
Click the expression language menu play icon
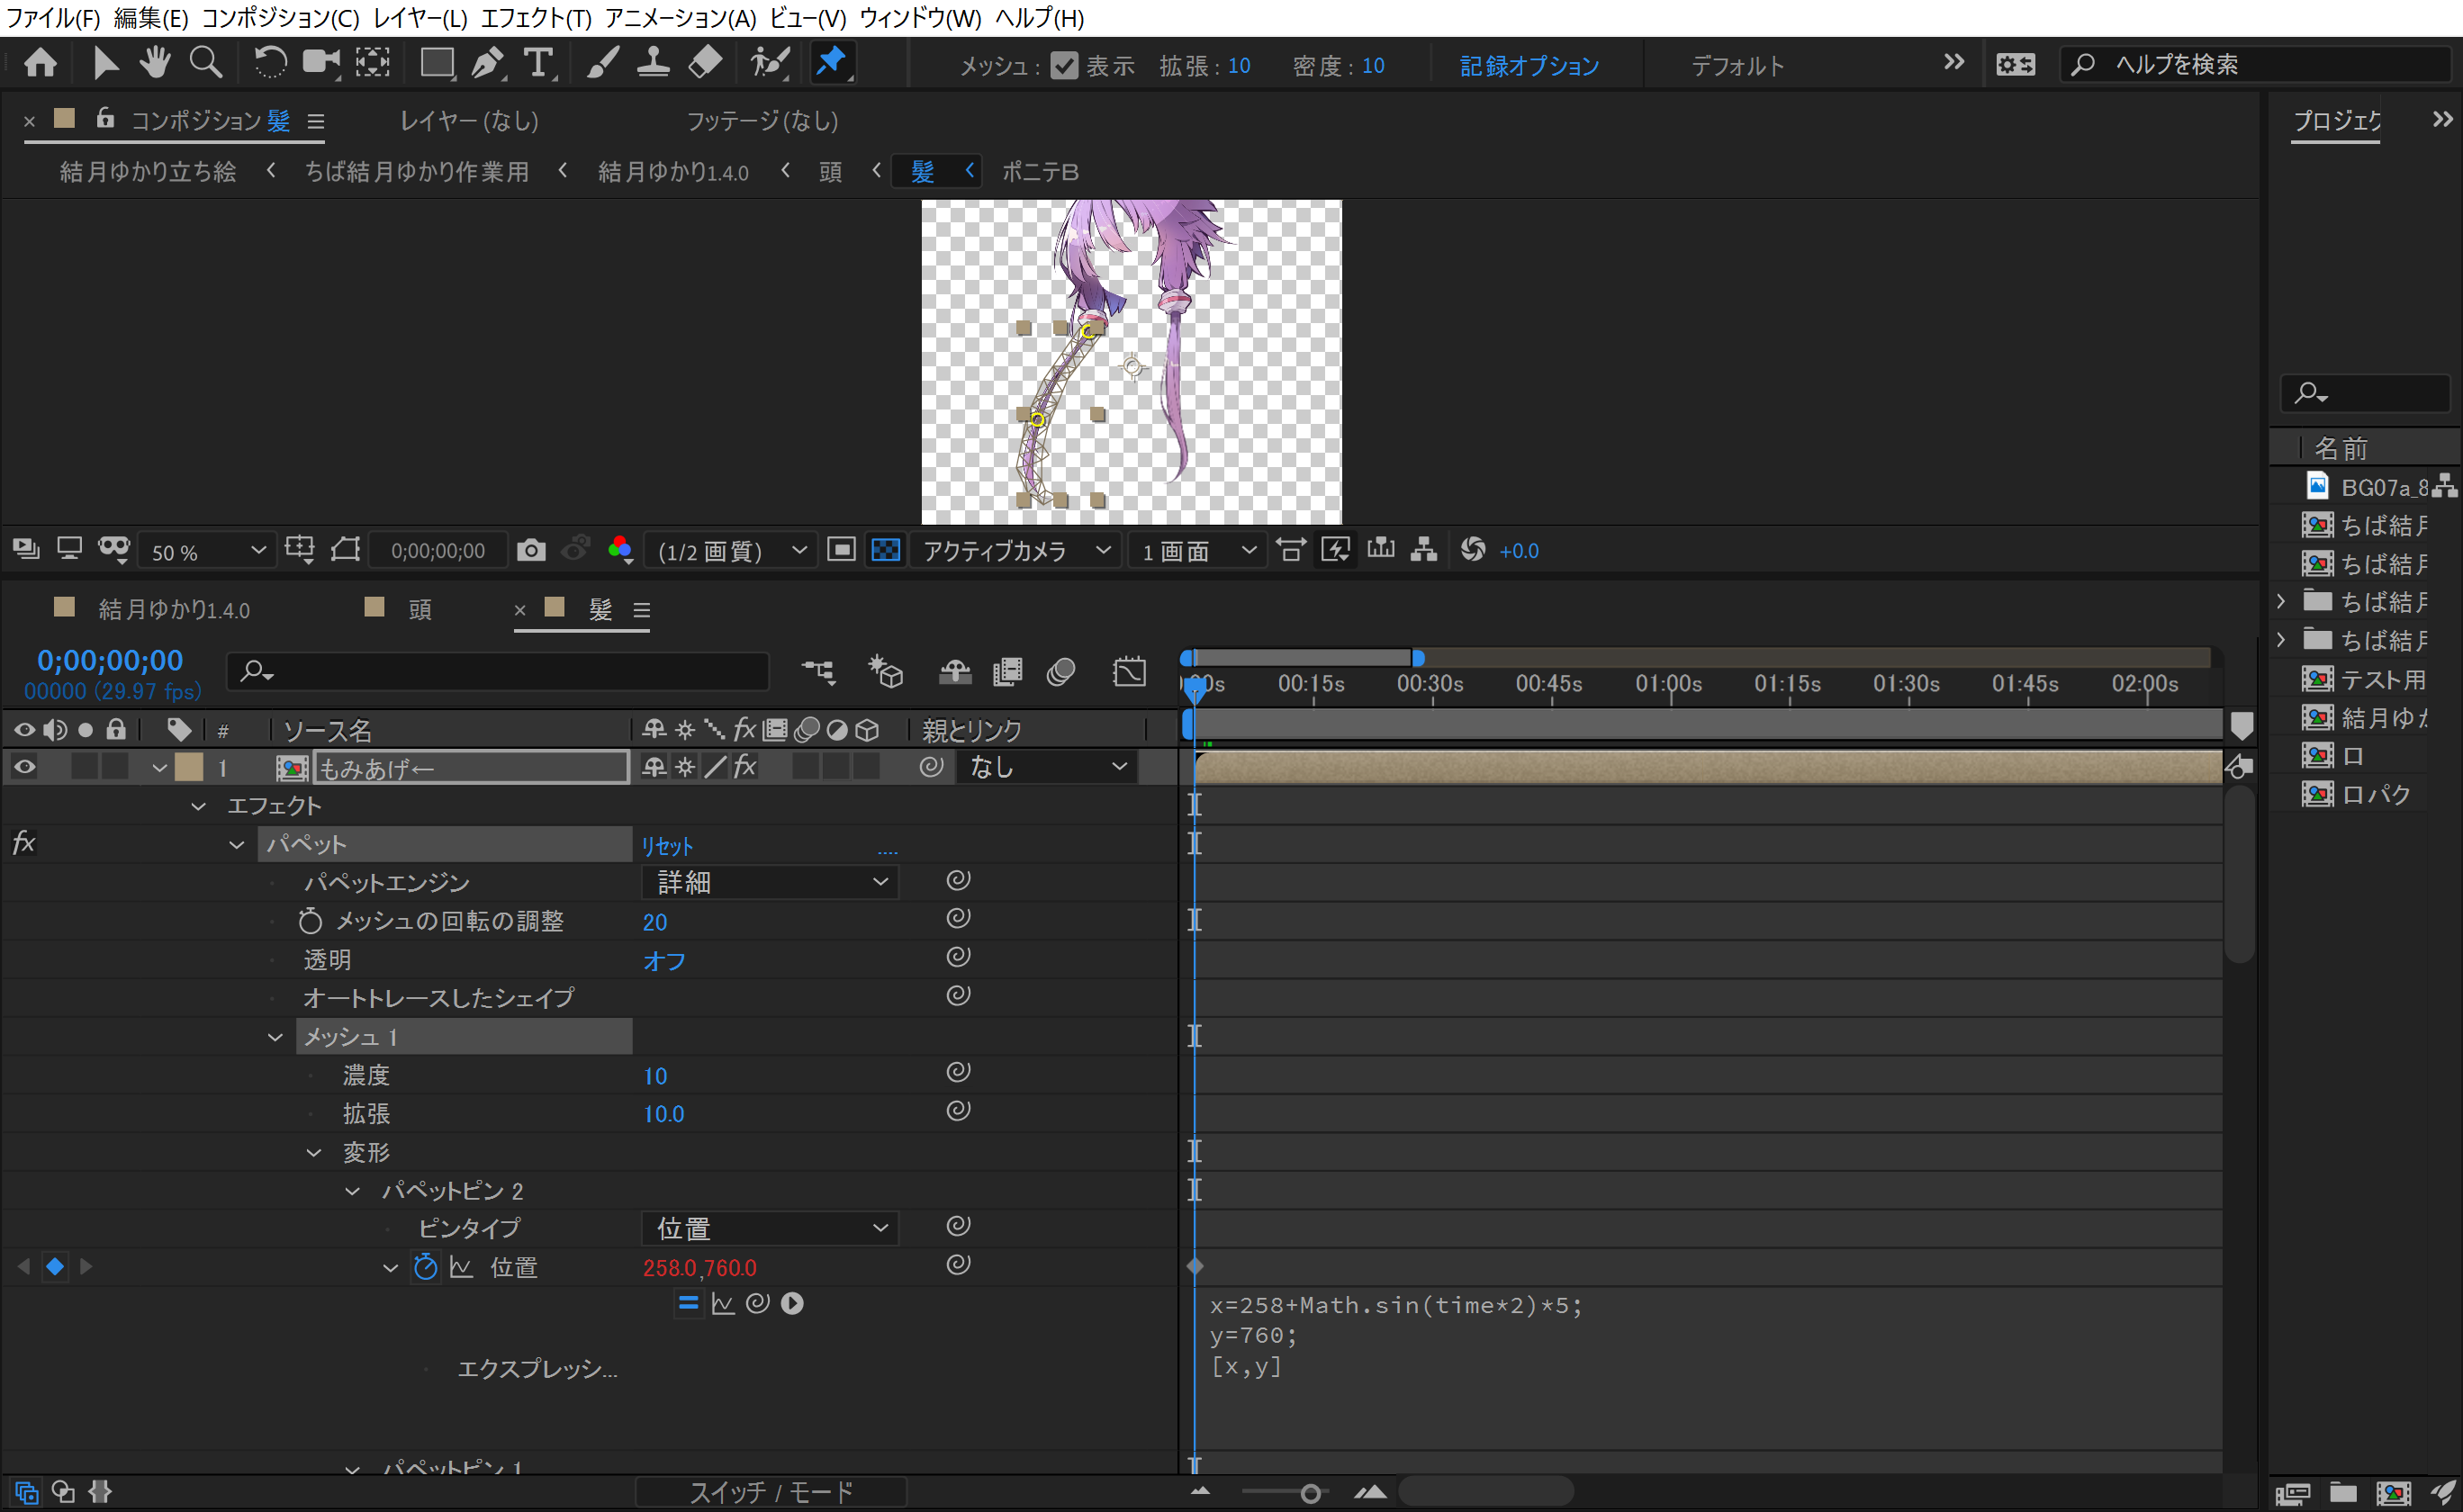coord(792,1303)
